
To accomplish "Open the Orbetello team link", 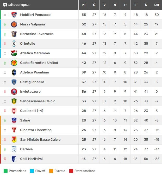I will click(x=28, y=44).
